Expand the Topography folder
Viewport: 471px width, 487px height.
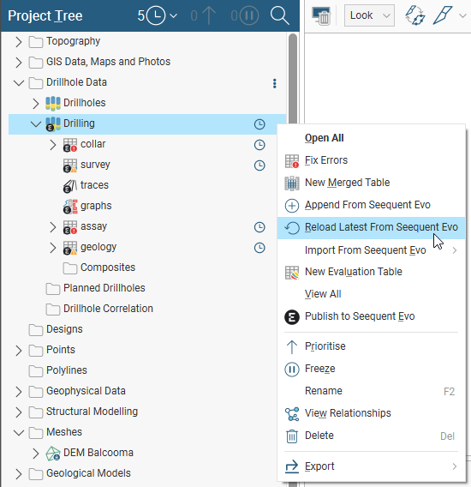click(x=19, y=42)
